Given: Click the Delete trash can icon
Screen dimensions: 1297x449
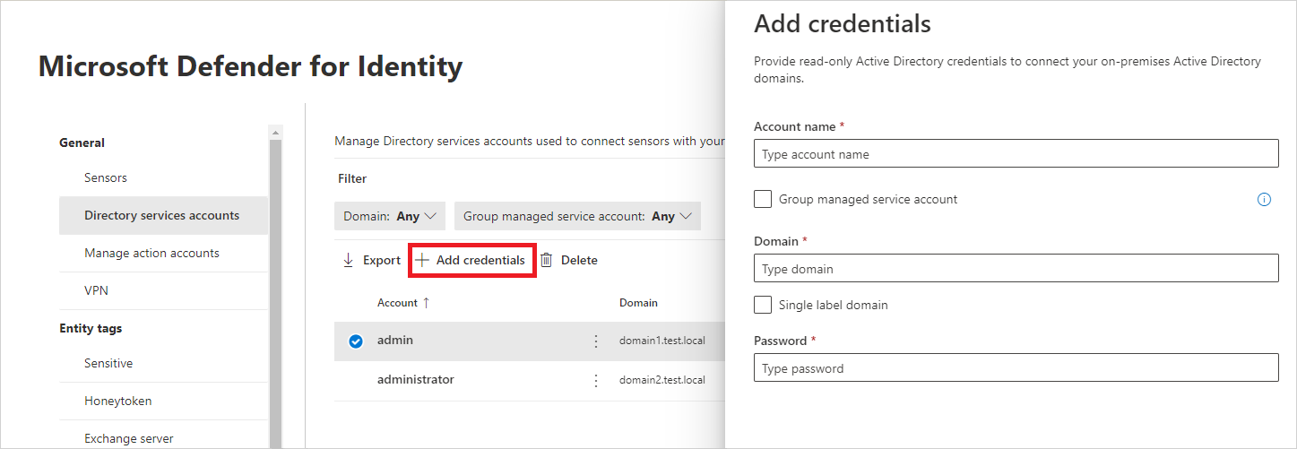Looking at the screenshot, I should pyautogui.click(x=546, y=260).
